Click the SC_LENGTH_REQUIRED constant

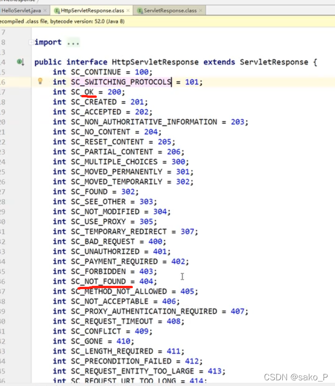click(x=112, y=351)
